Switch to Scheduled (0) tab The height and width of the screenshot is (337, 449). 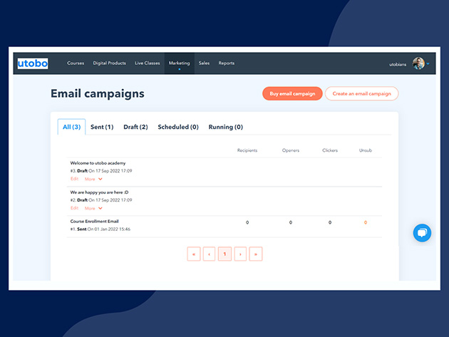(178, 127)
